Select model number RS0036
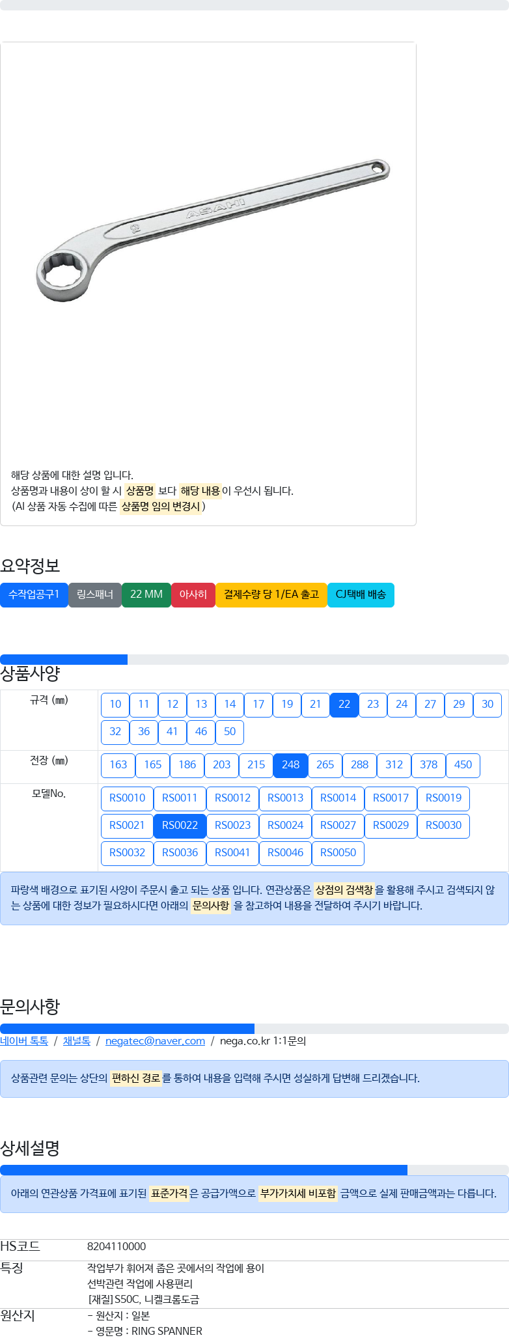This screenshot has width=509, height=1340. (180, 853)
